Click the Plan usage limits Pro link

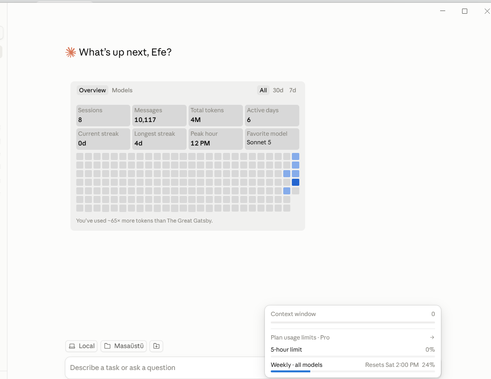[300, 338]
